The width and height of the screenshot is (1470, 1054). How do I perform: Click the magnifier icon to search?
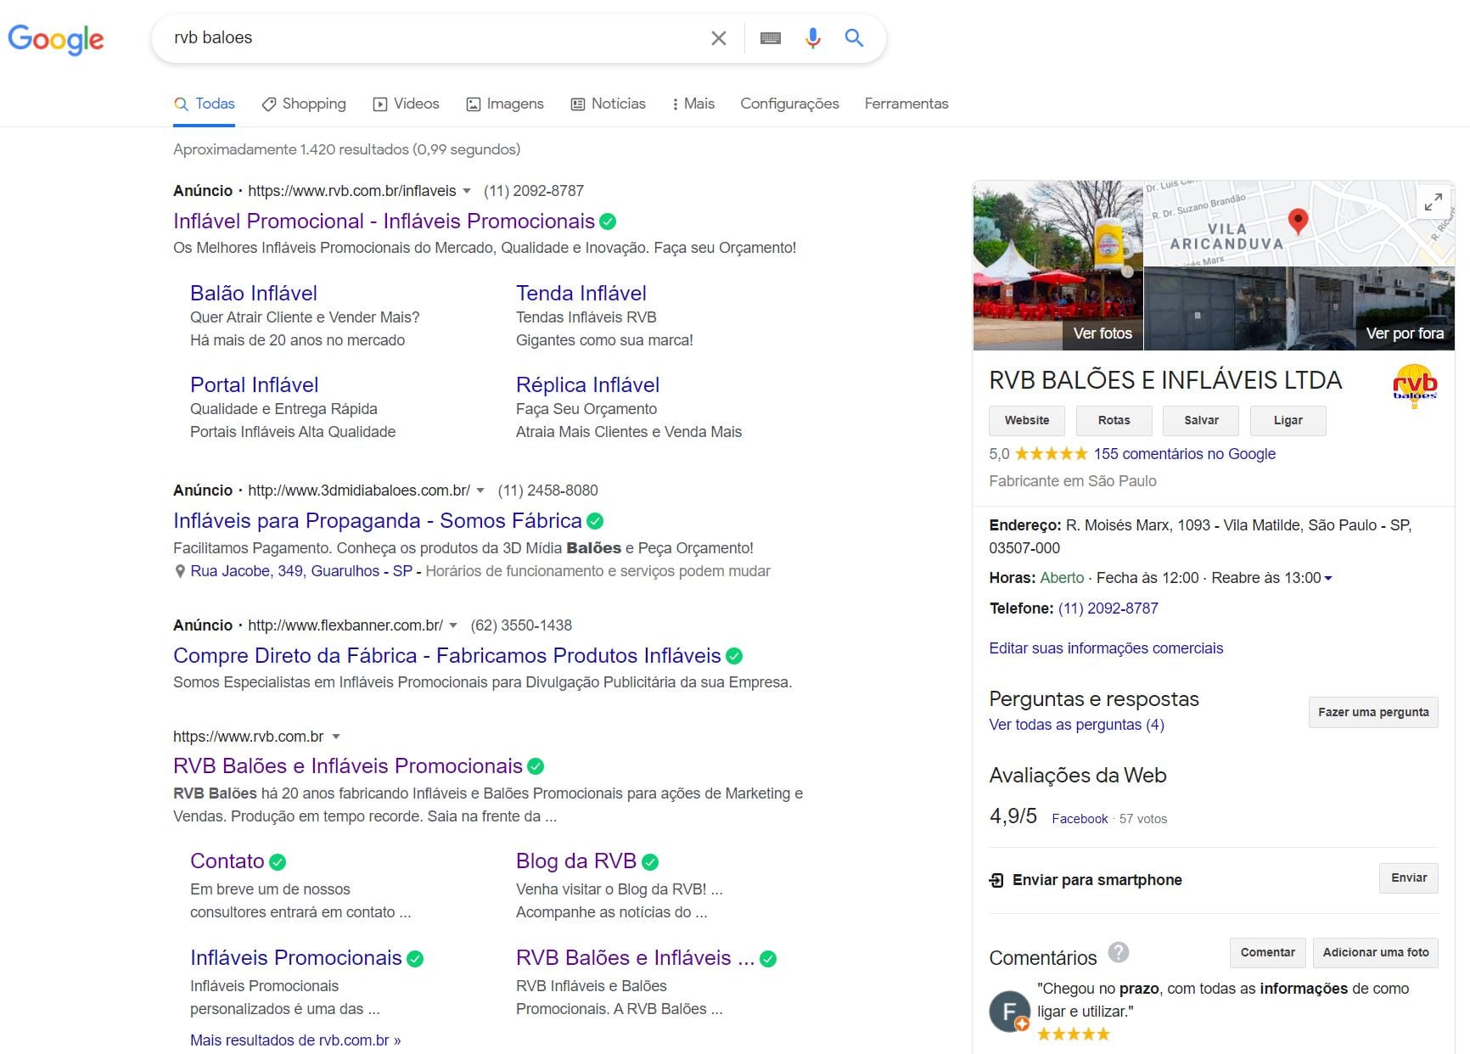tap(854, 37)
